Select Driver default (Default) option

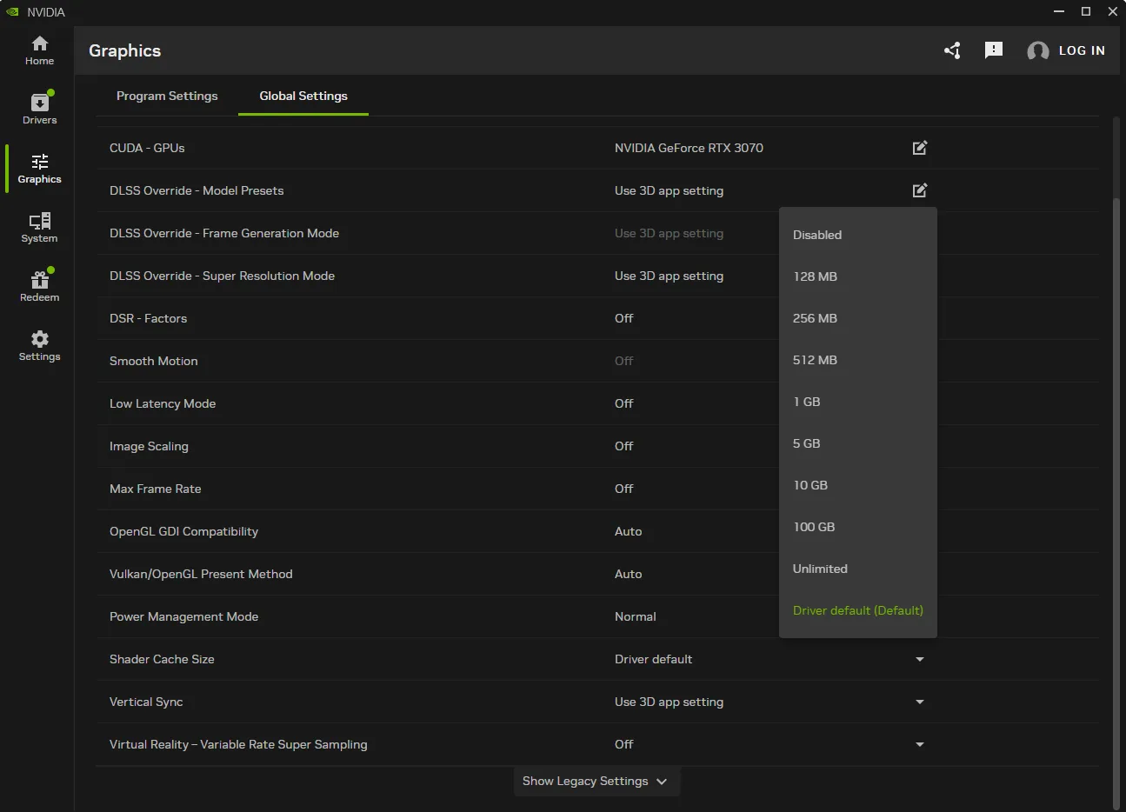pos(857,610)
